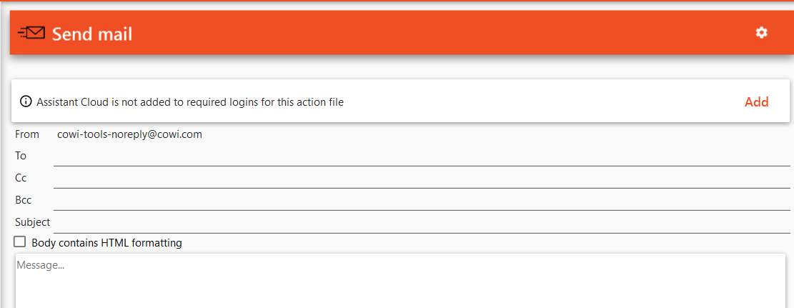Image resolution: width=794 pixels, height=308 pixels.
Task: Focus the To recipient field
Action: coord(422,157)
